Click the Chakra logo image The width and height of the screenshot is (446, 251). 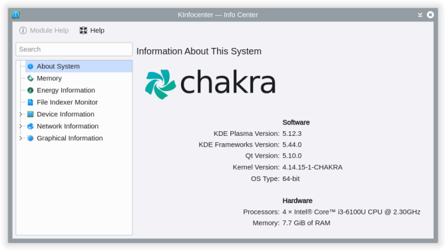pos(210,84)
